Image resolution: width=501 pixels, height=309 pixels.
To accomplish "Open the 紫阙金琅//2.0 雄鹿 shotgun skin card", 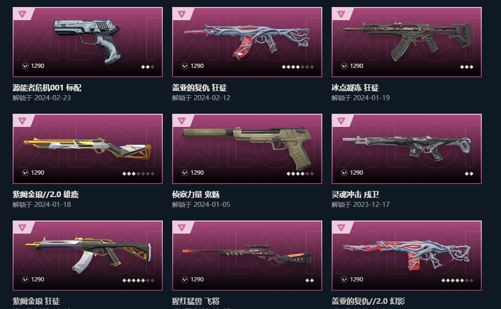I will click(x=88, y=149).
